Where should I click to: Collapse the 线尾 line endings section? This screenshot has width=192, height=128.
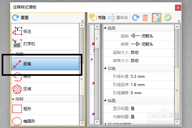pos(105,28)
